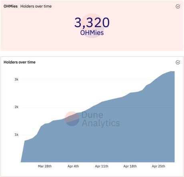This screenshot has height=177, width=184.
Task: Click the 3k y-axis label
Action: [16, 80]
